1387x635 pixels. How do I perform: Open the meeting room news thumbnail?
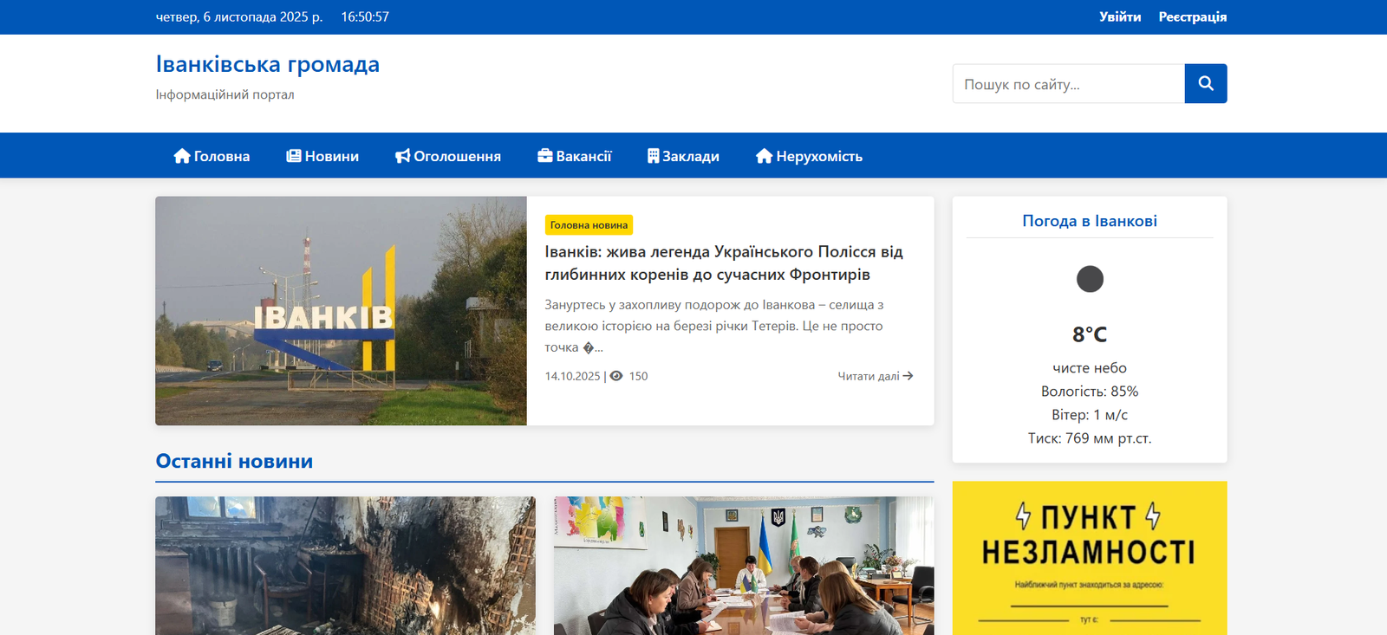744,566
